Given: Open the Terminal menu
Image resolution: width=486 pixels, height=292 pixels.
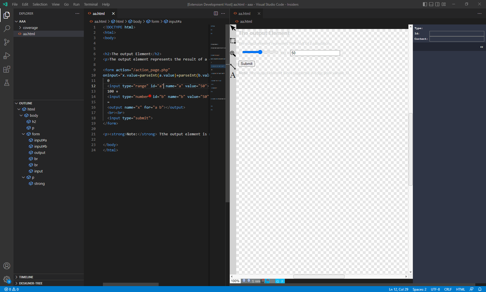Looking at the screenshot, I should point(91,4).
